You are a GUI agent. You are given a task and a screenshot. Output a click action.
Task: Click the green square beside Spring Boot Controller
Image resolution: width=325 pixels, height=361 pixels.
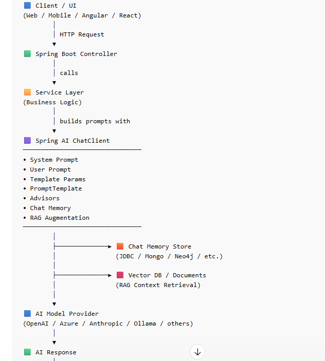click(x=27, y=54)
